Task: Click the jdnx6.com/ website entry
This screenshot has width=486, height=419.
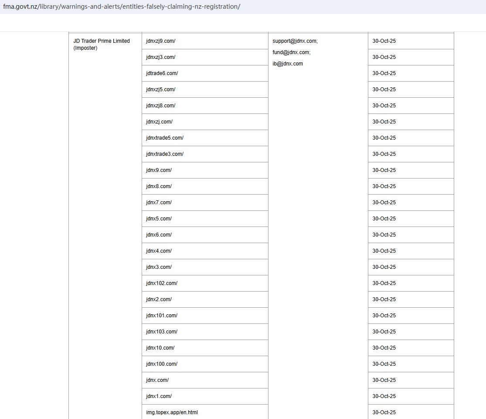Action: tap(159, 235)
